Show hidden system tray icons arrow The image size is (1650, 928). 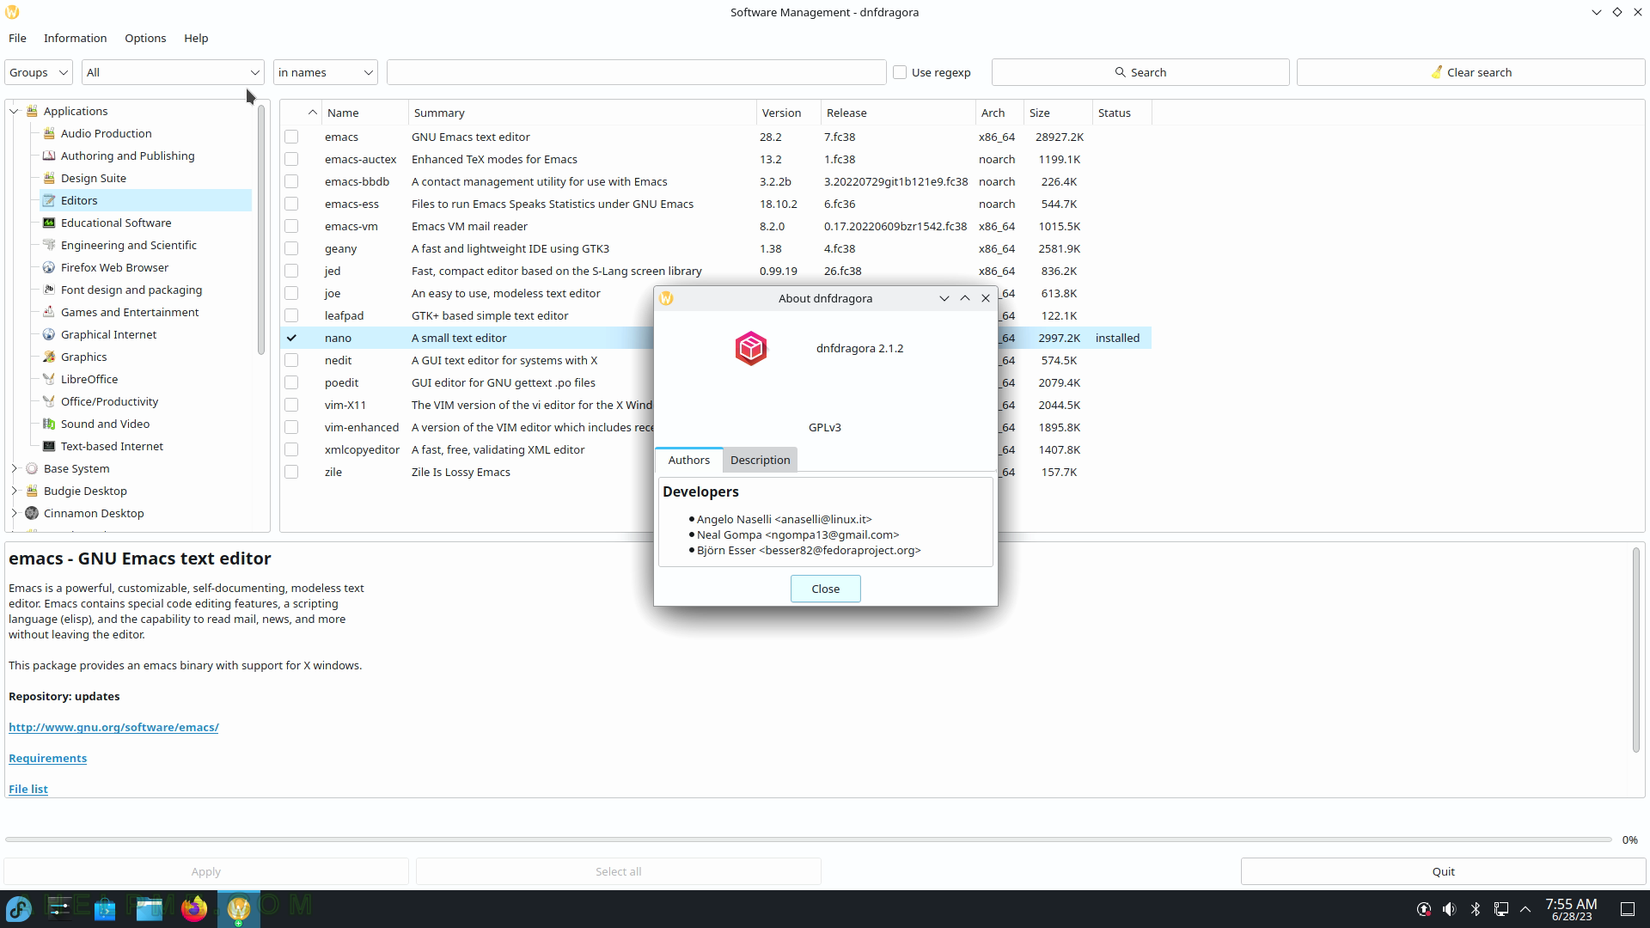click(x=1525, y=909)
